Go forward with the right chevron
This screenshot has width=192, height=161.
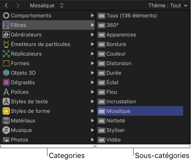(18, 6)
